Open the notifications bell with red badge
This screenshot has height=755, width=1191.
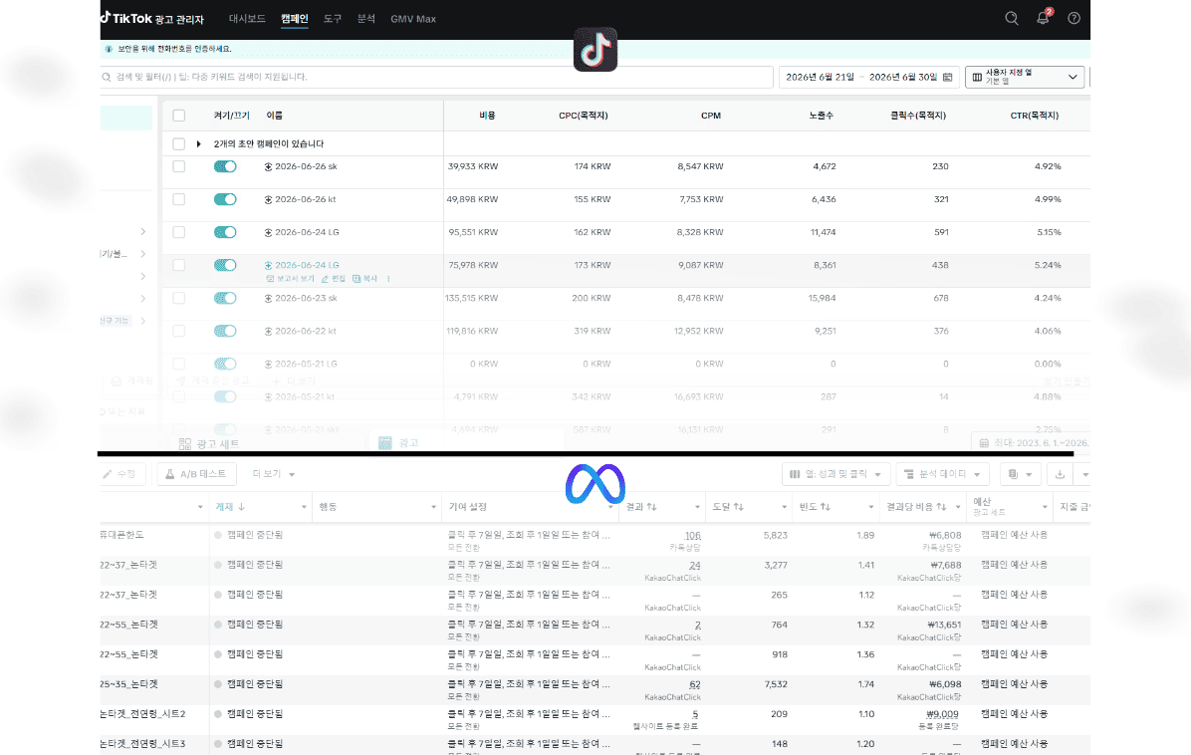(x=1043, y=18)
